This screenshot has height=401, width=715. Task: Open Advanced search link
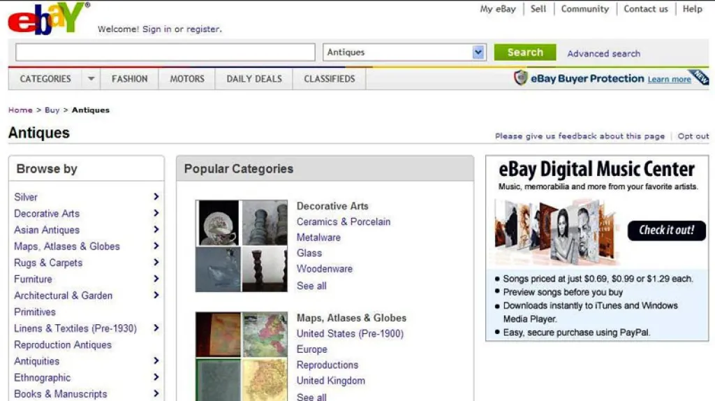tap(603, 53)
